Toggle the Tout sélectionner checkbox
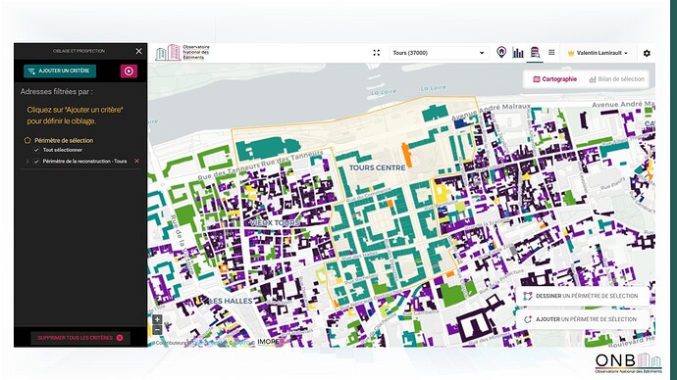The height and width of the screenshot is (380, 677). 36,150
